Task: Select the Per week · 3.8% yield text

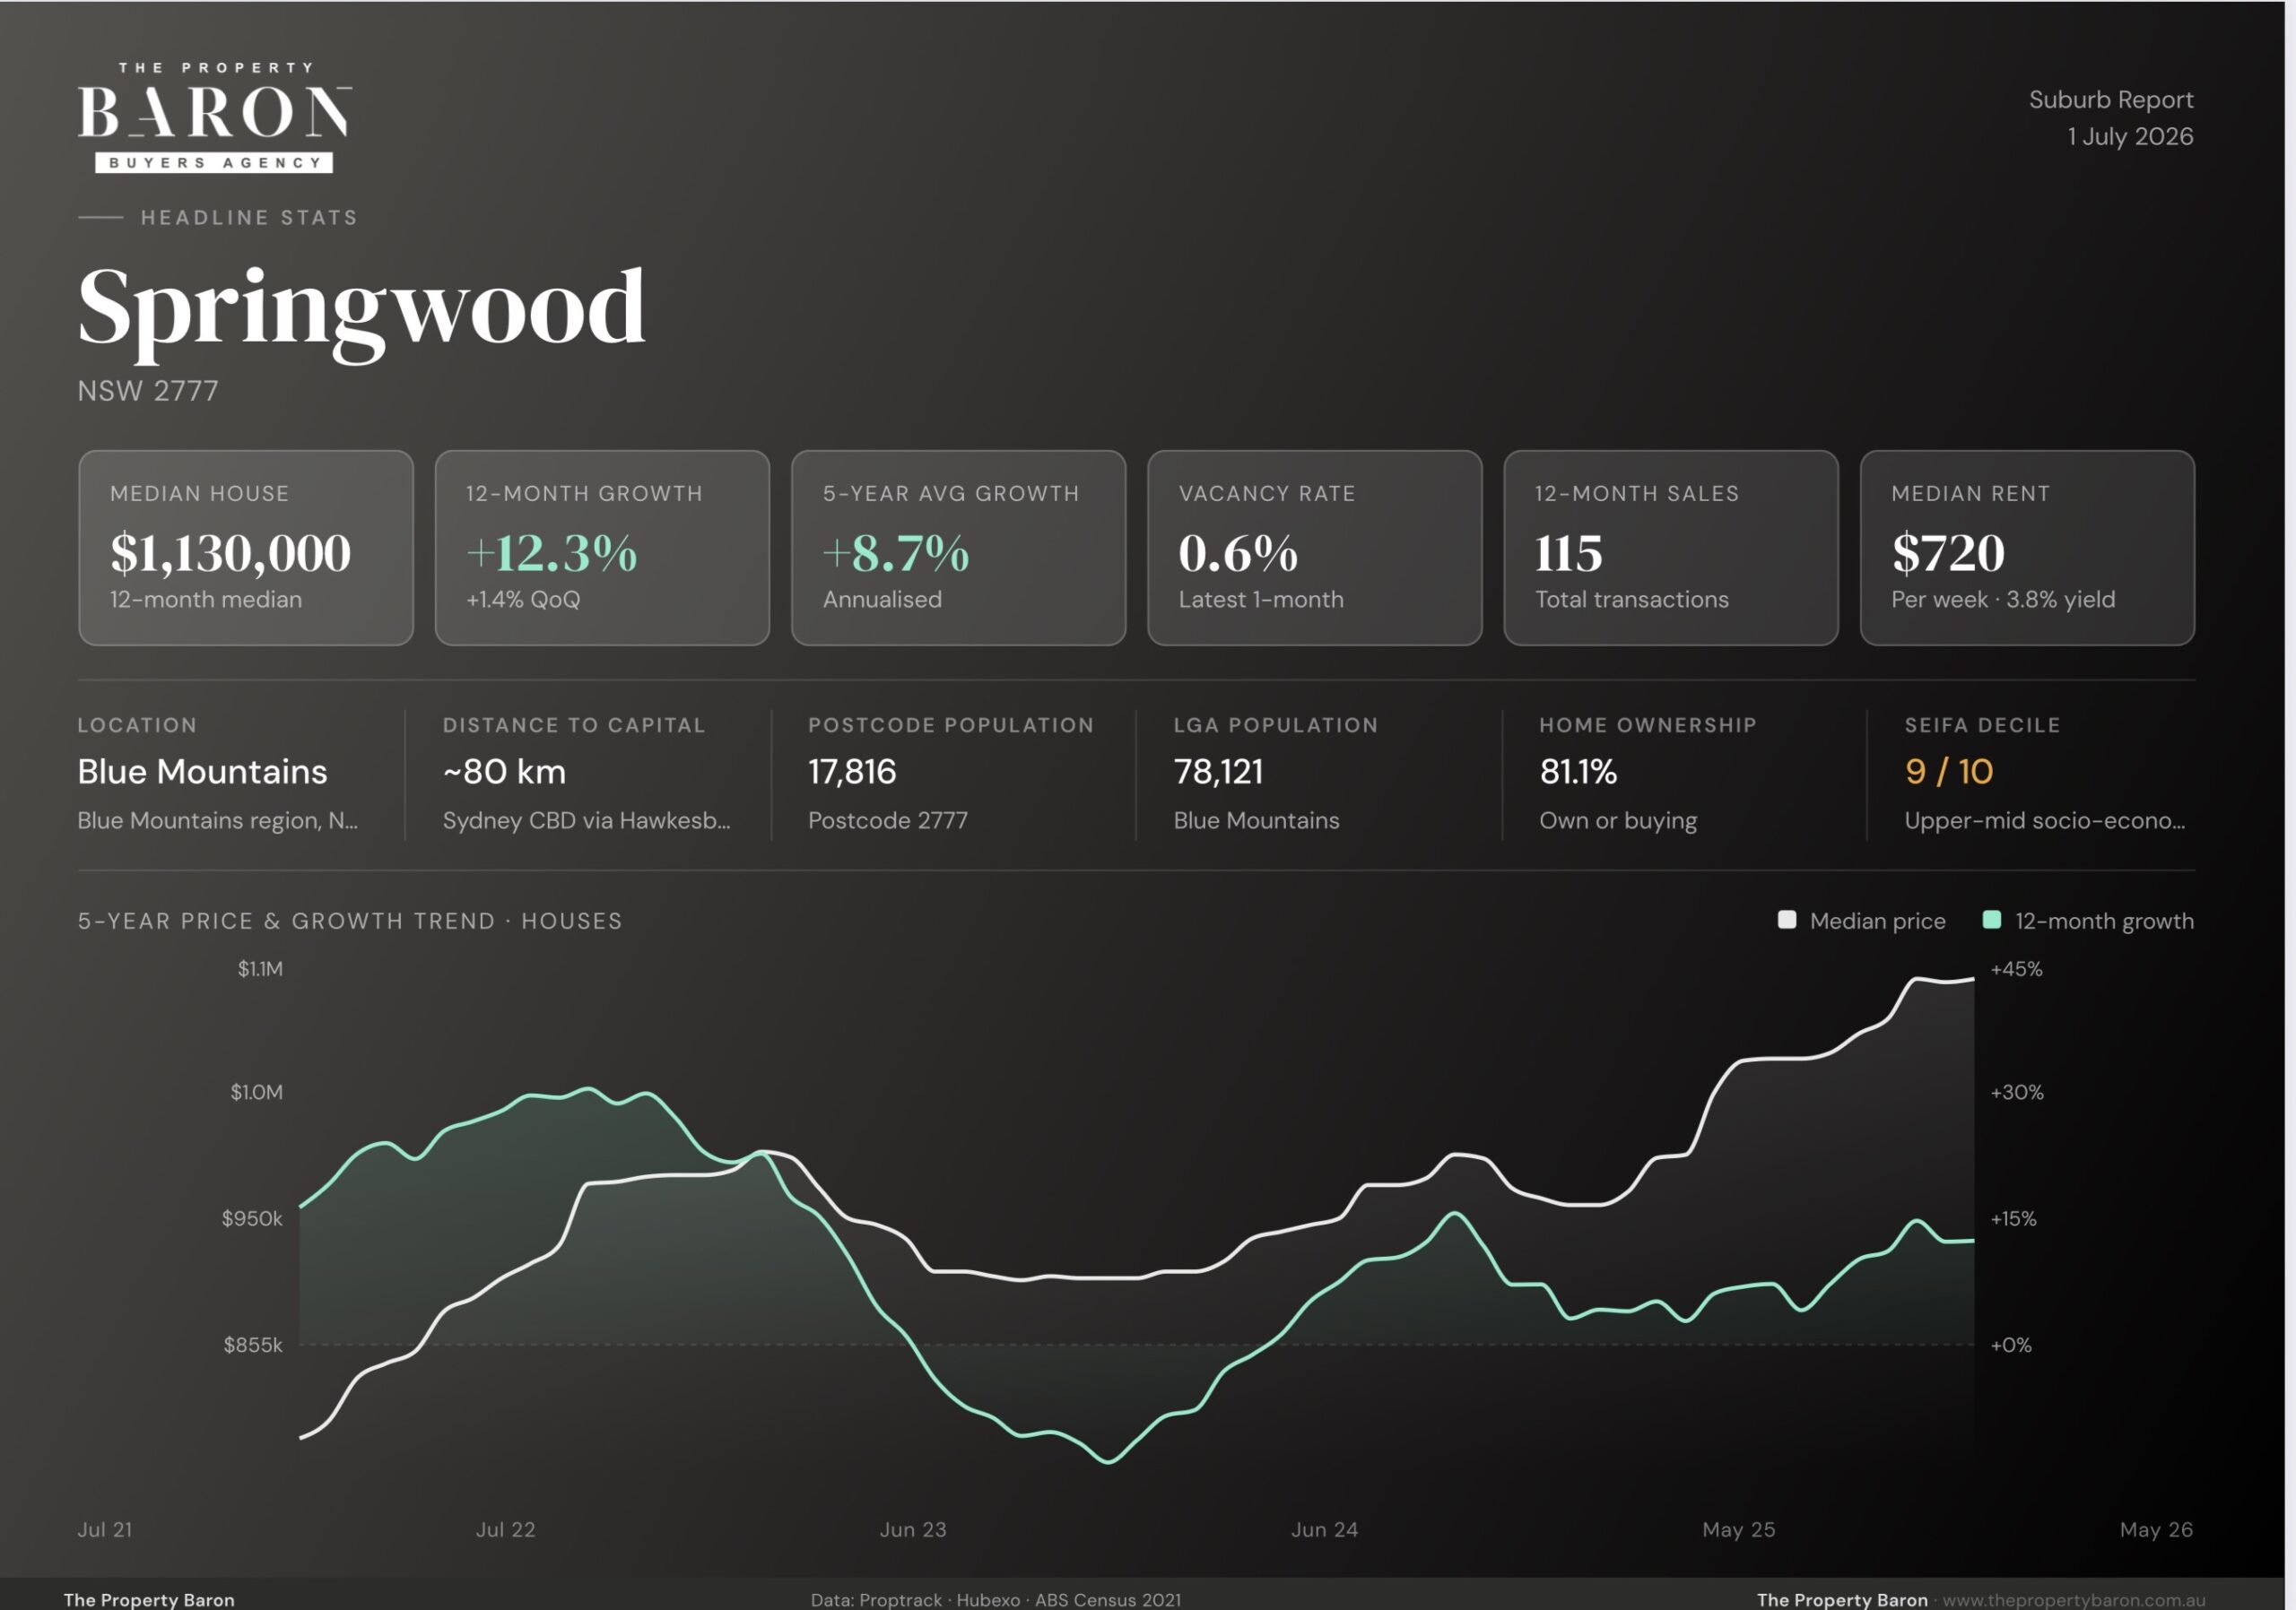Action: pos(2003,600)
